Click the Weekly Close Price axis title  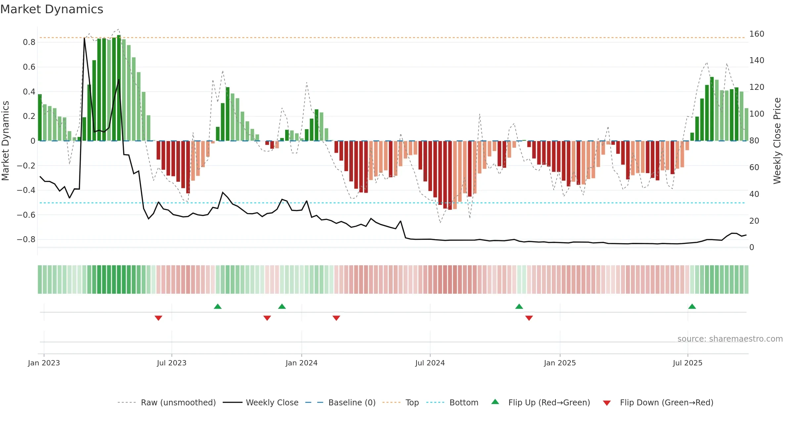777,141
